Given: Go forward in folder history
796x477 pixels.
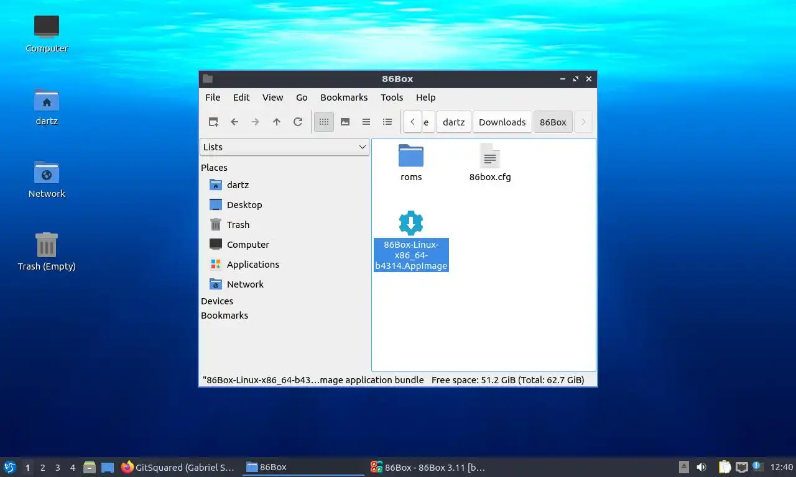Looking at the screenshot, I should coord(256,122).
